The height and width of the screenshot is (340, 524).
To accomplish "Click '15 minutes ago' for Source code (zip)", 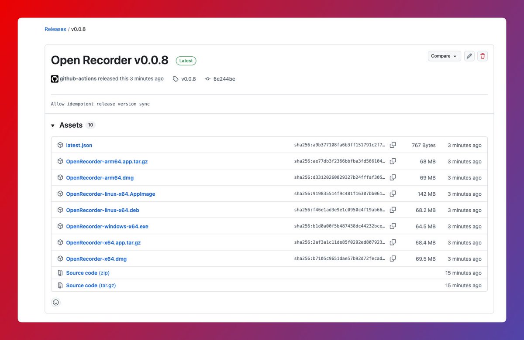I will pyautogui.click(x=463, y=273).
